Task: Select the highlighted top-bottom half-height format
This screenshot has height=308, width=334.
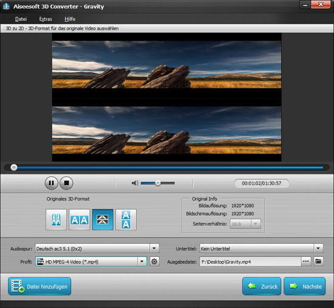Action: click(x=103, y=219)
